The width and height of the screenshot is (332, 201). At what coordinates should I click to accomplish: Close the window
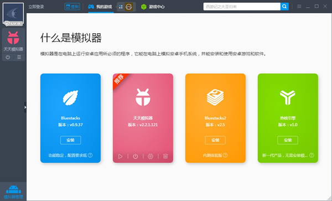325,6
